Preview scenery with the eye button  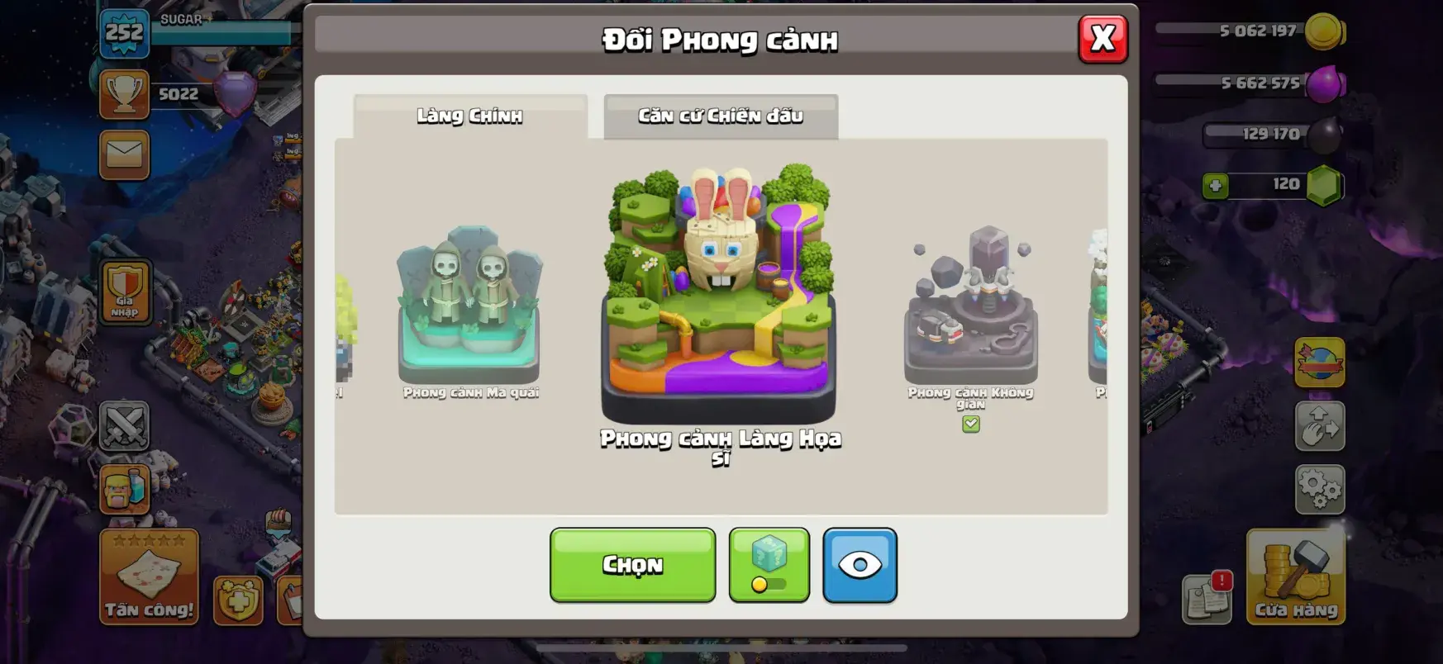coord(860,566)
